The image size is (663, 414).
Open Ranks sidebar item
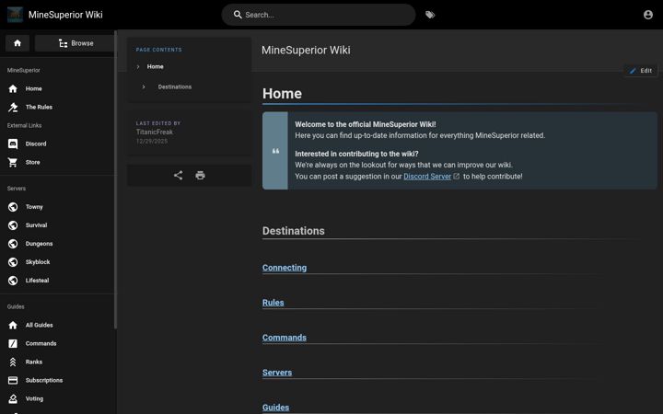tap(57, 362)
